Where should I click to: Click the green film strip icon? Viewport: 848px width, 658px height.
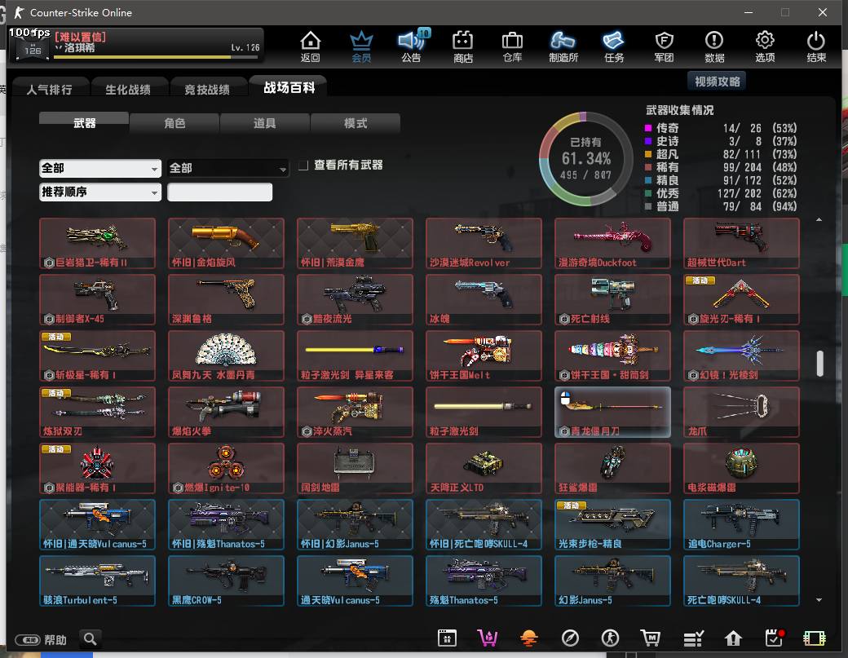[x=815, y=638]
